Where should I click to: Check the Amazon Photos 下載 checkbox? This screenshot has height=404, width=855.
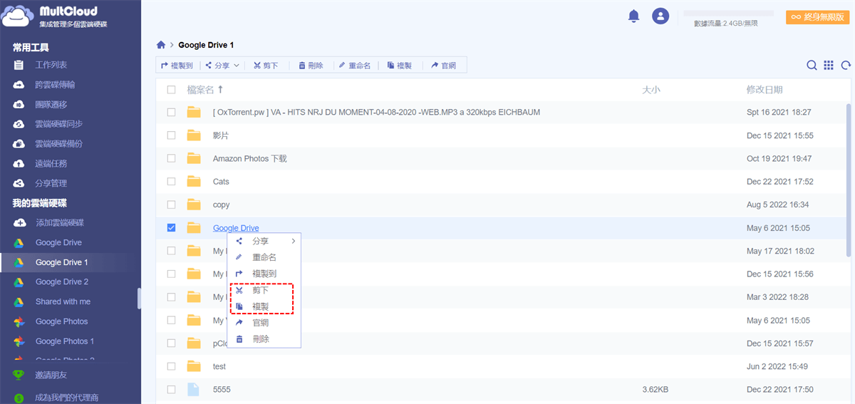171,158
